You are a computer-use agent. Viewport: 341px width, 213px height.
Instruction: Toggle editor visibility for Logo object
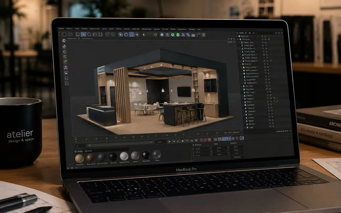[270, 127]
